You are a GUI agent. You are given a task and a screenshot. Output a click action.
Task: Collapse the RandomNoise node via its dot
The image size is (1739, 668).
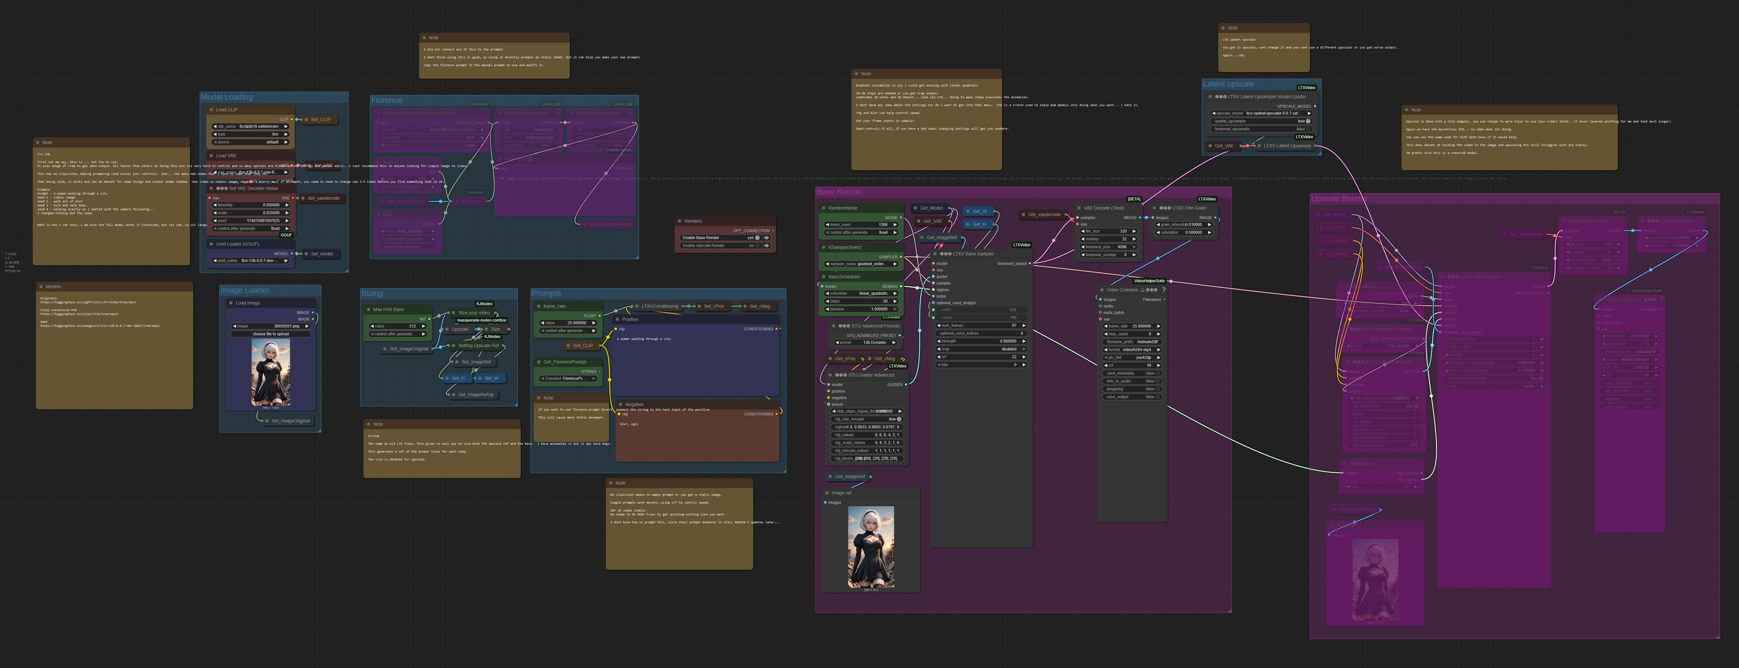[824, 208]
